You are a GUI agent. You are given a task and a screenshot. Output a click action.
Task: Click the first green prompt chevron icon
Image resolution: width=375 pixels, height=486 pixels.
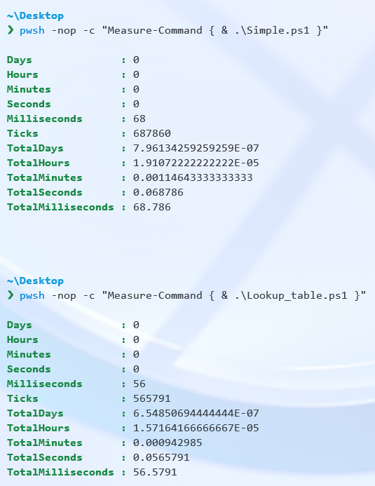click(11, 30)
